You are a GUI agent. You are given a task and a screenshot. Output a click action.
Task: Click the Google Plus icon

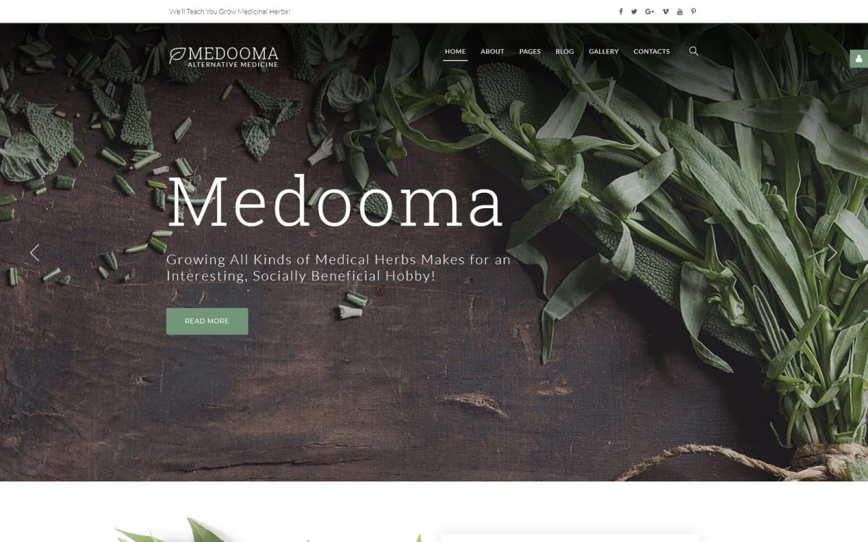tap(650, 12)
